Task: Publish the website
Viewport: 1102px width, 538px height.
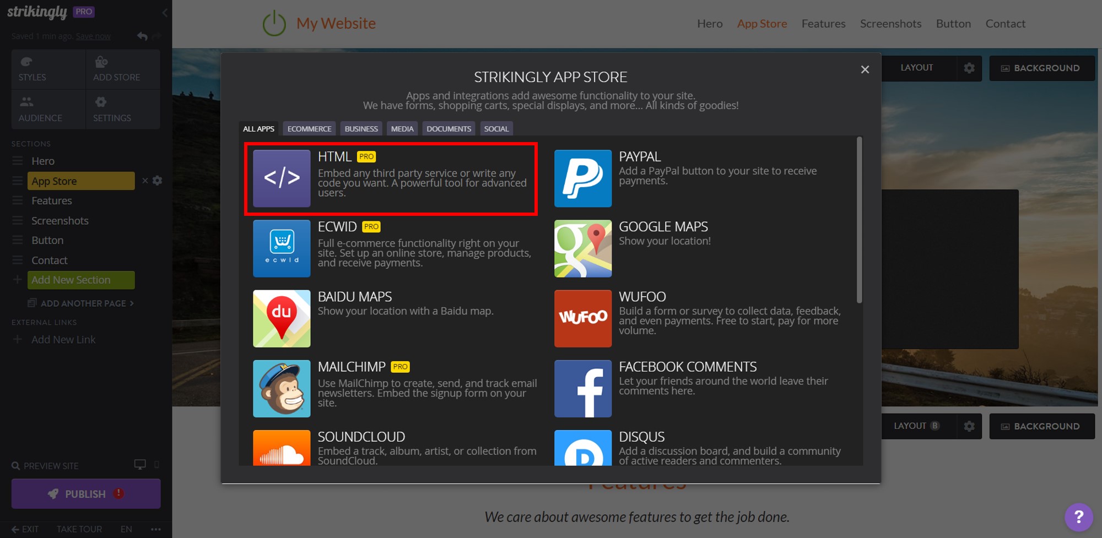Action: coord(85,493)
